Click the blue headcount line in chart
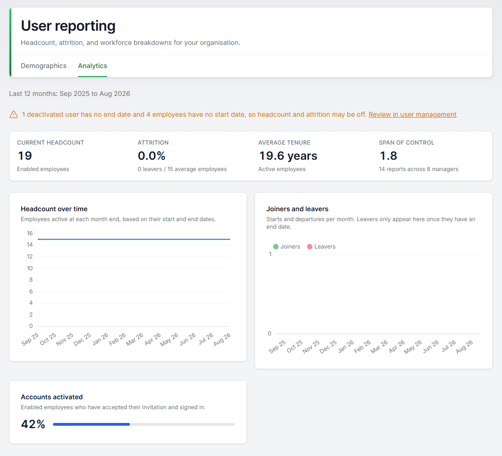The width and height of the screenshot is (502, 456). tap(134, 239)
